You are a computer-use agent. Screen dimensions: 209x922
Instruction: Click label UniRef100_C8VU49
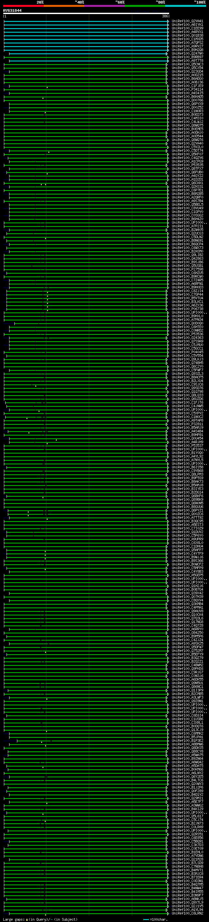(187, 208)
